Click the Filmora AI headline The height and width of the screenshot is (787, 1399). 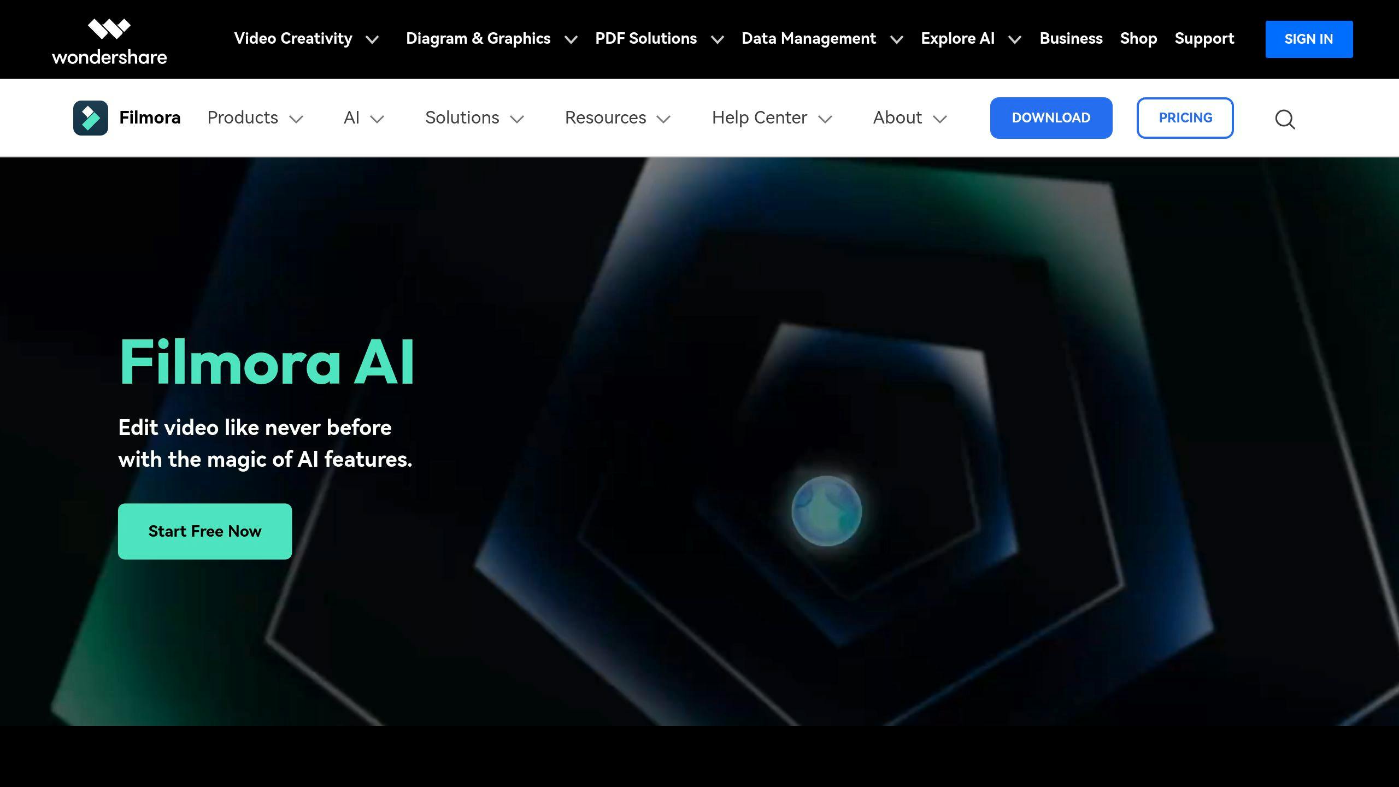click(x=267, y=362)
